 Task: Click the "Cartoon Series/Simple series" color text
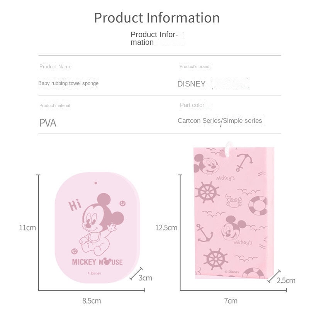[220, 121]
